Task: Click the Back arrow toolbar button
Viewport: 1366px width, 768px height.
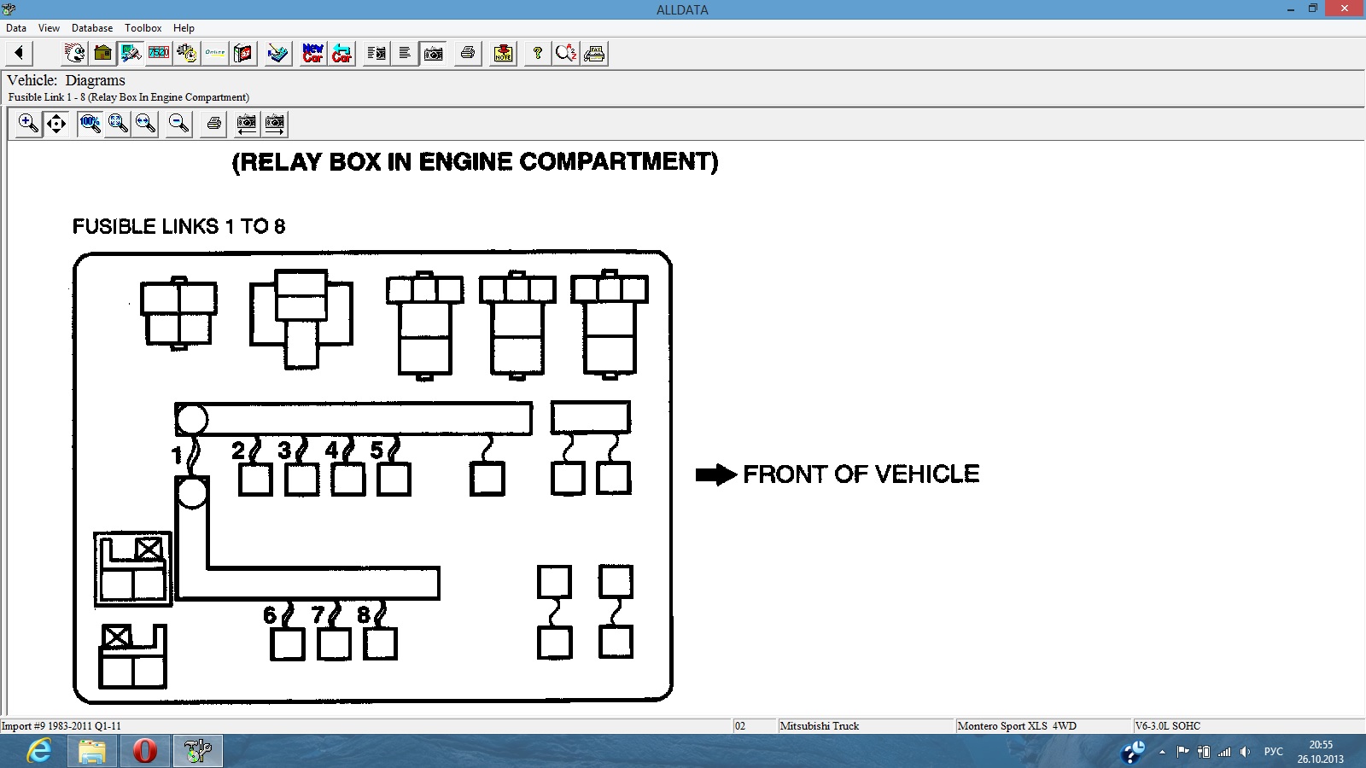Action: pyautogui.click(x=19, y=54)
